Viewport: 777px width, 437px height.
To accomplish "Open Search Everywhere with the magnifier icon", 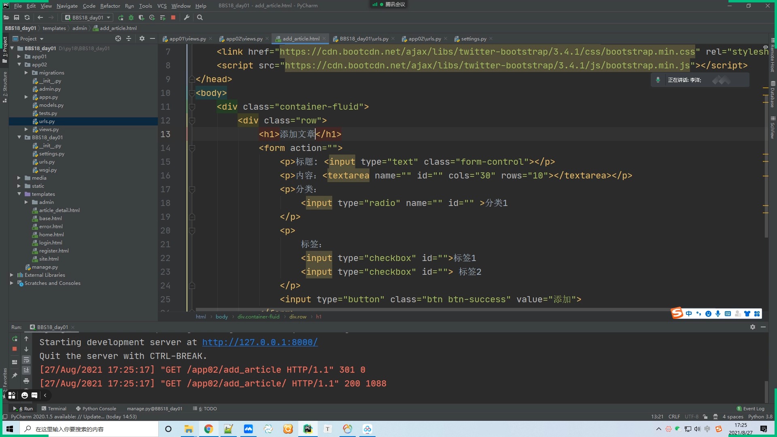I will pyautogui.click(x=200, y=17).
